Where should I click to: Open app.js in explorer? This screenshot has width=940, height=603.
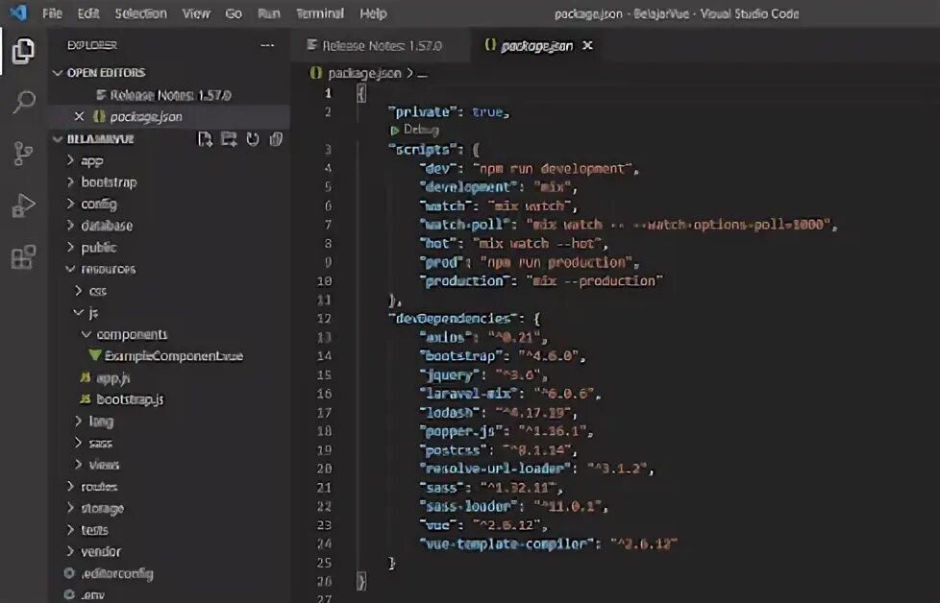pos(112,378)
